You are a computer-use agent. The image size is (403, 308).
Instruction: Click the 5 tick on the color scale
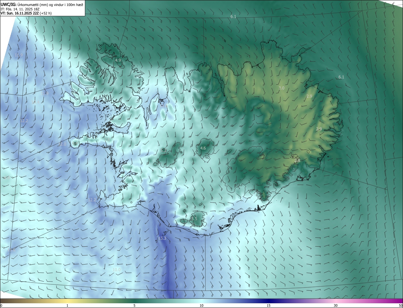(134, 306)
